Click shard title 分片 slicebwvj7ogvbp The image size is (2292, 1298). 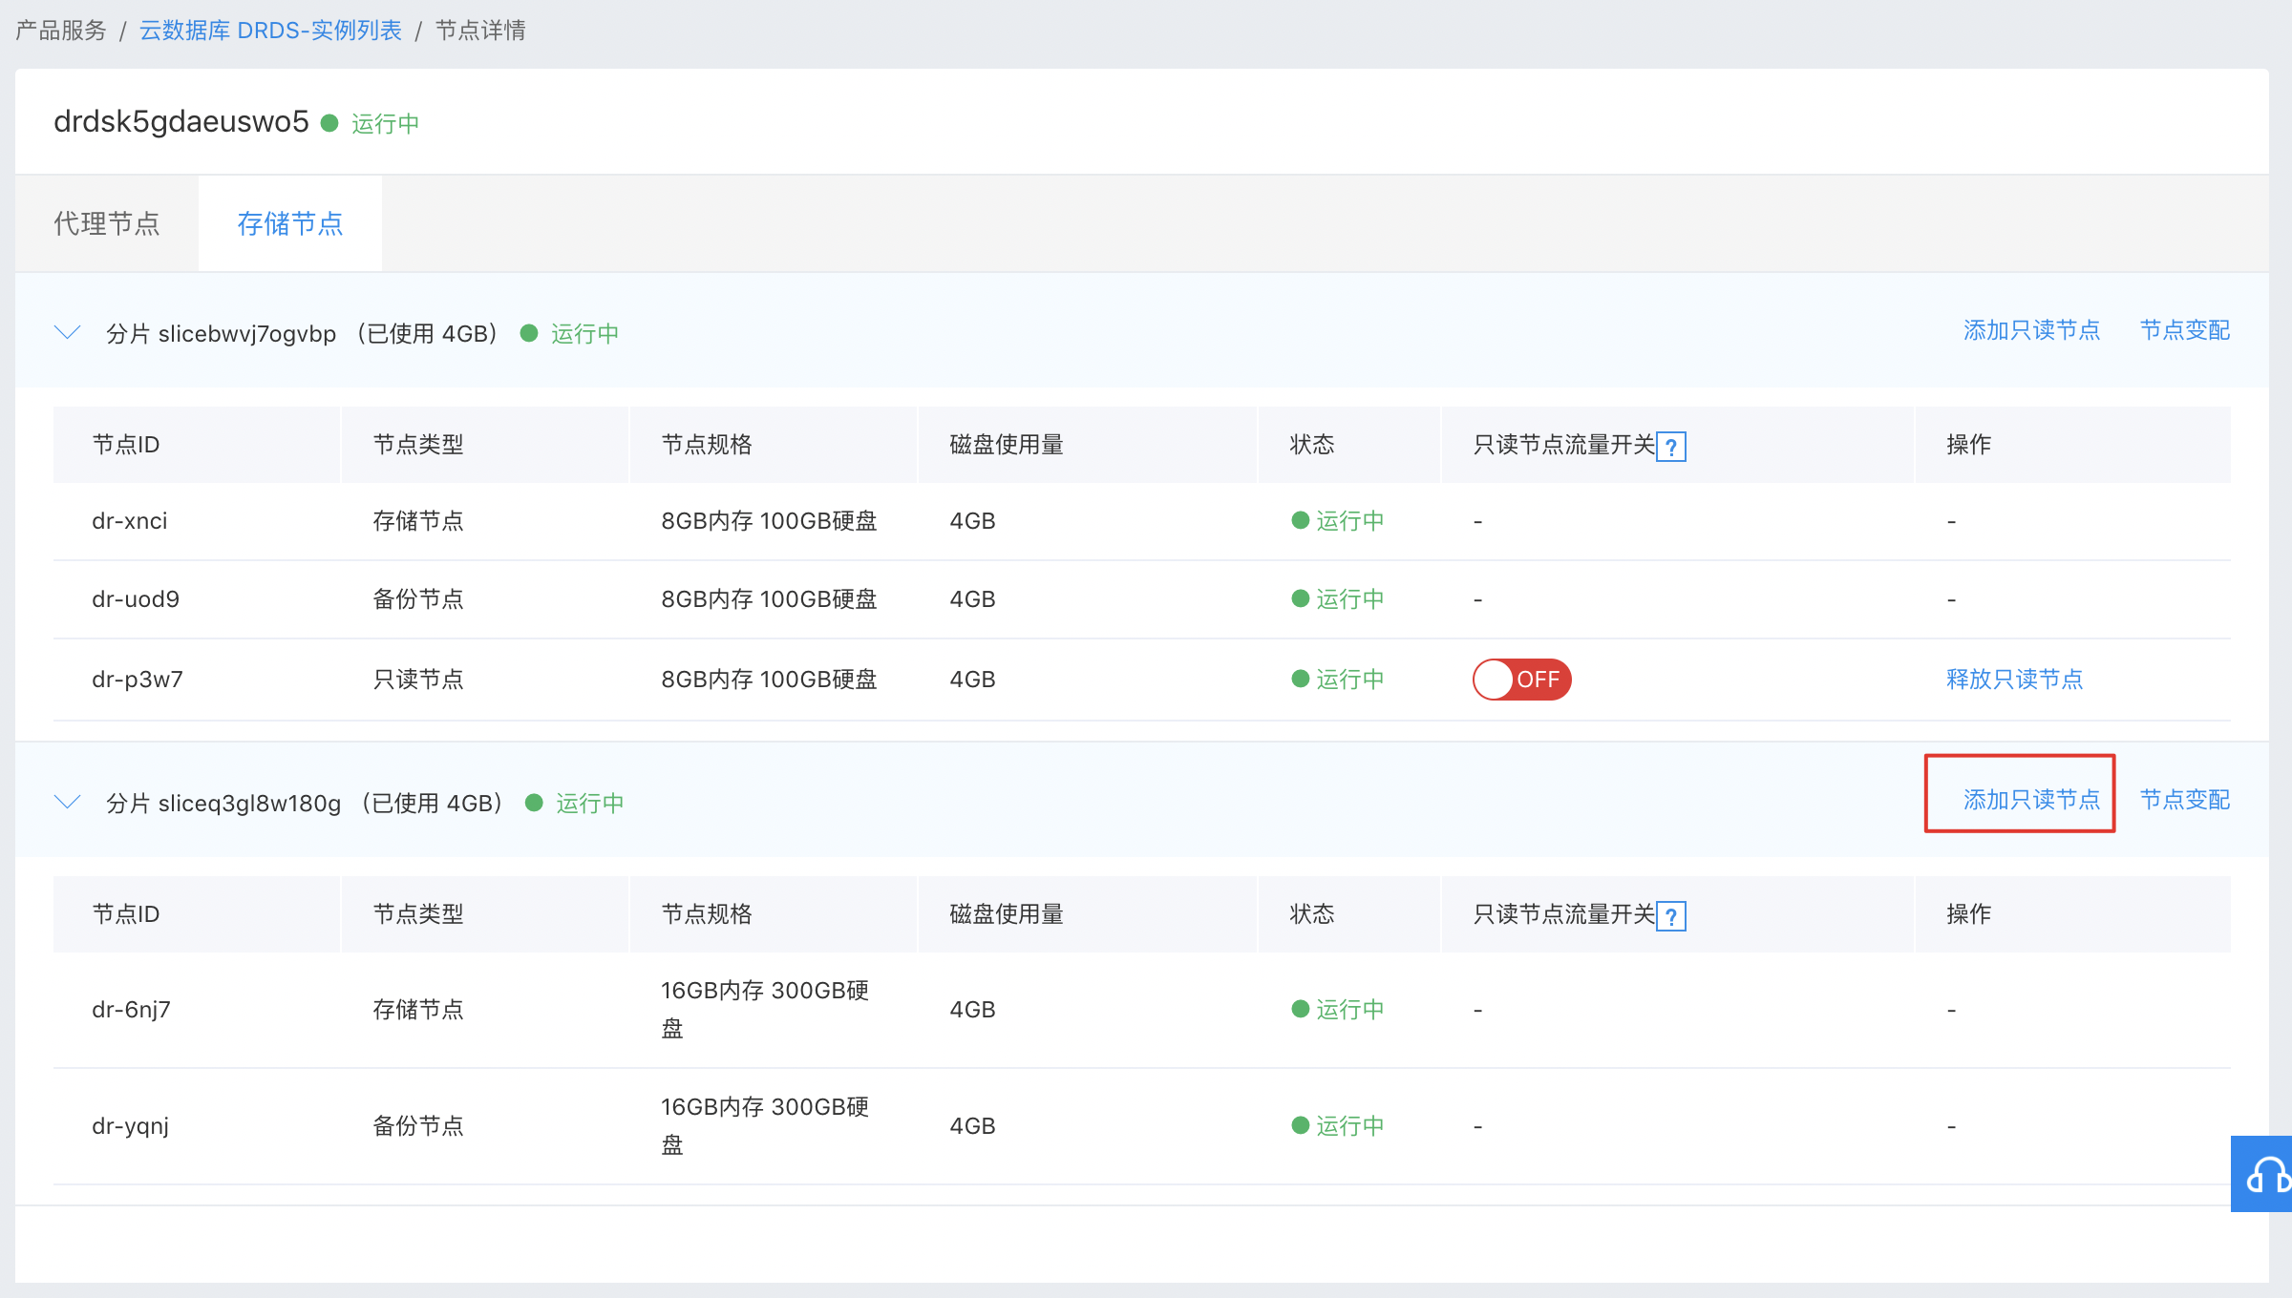pos(221,334)
